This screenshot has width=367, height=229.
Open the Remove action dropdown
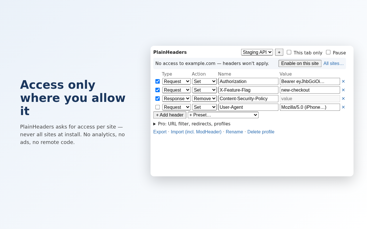[204, 98]
